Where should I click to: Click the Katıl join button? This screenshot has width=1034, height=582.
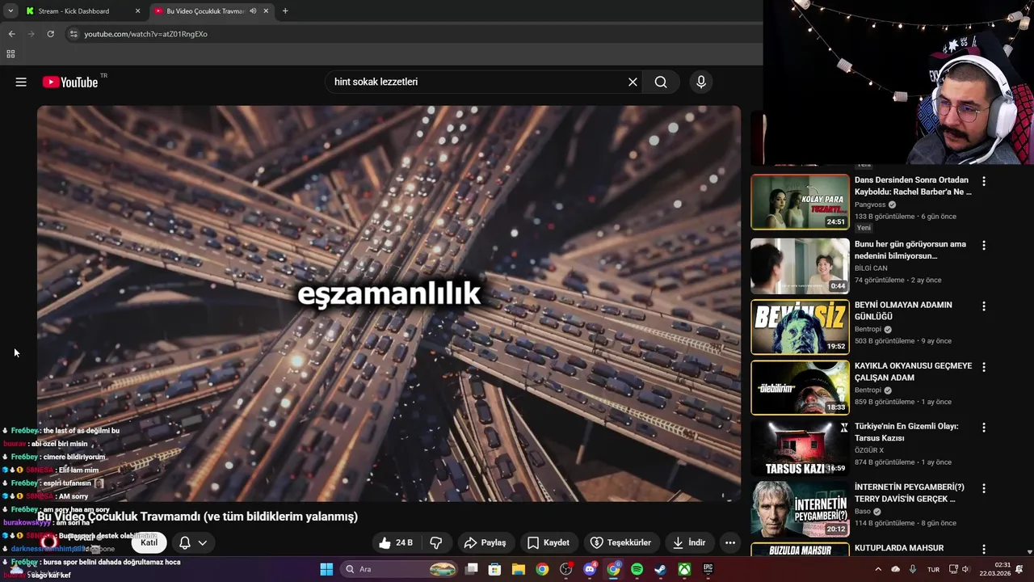click(x=149, y=542)
